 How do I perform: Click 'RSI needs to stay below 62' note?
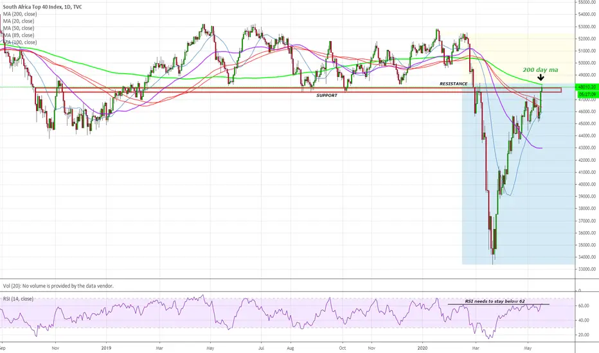495,301
